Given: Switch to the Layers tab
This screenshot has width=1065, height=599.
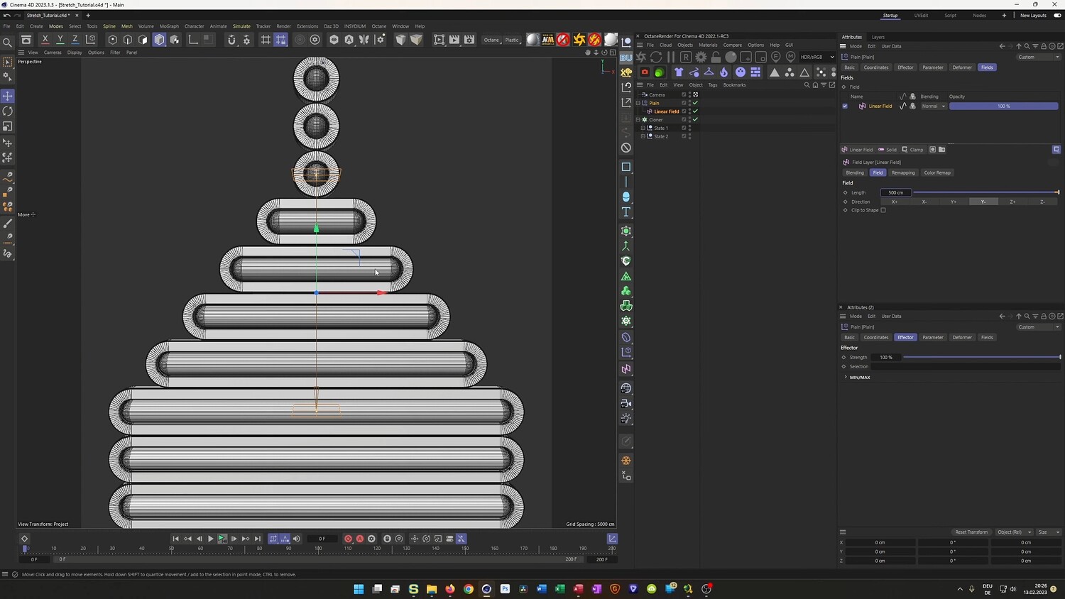Looking at the screenshot, I should [x=878, y=37].
